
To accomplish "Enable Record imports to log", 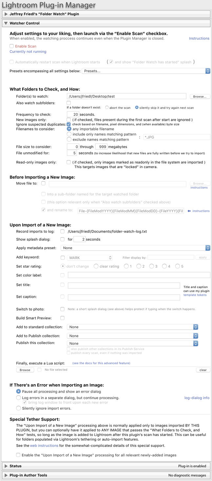I will (x=62, y=231).
